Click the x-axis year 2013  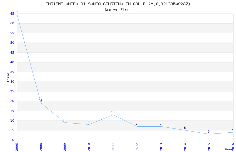pyautogui.click(x=161, y=147)
